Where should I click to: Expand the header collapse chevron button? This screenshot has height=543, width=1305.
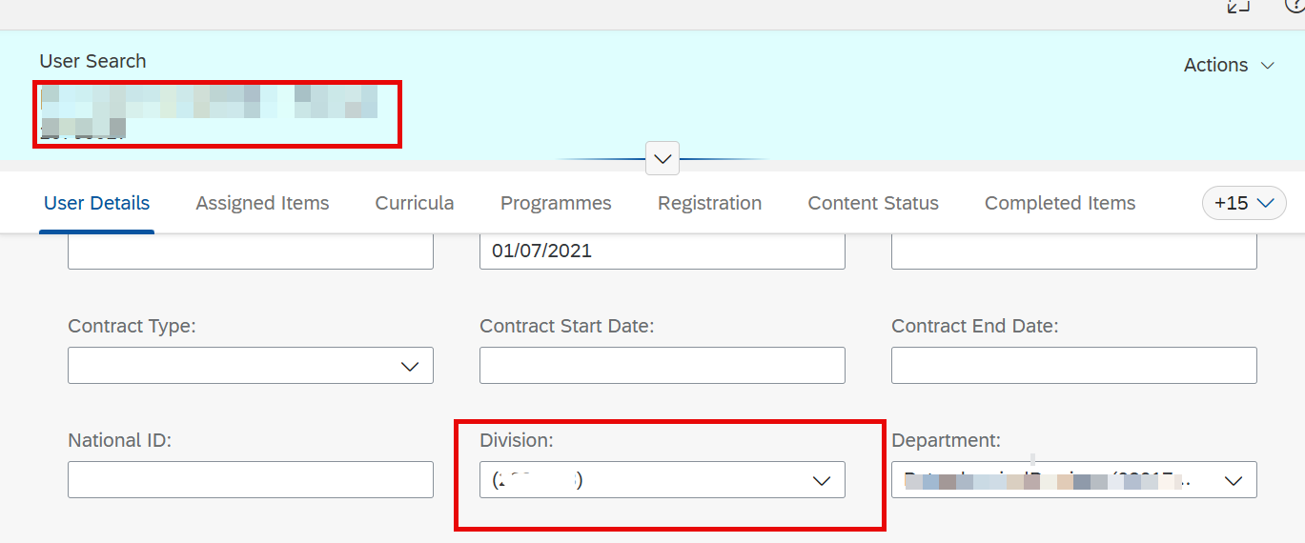663,158
